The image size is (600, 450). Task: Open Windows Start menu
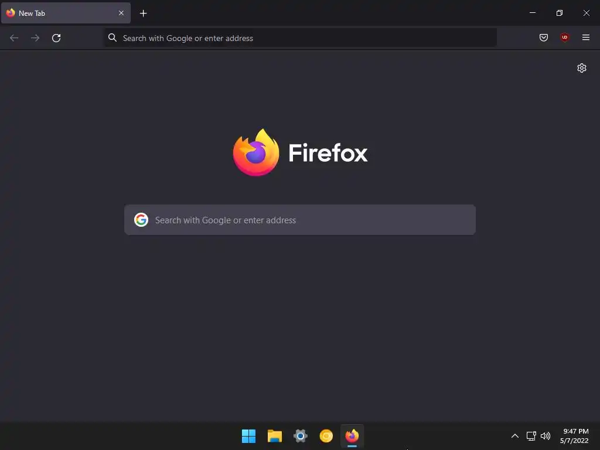click(x=248, y=436)
